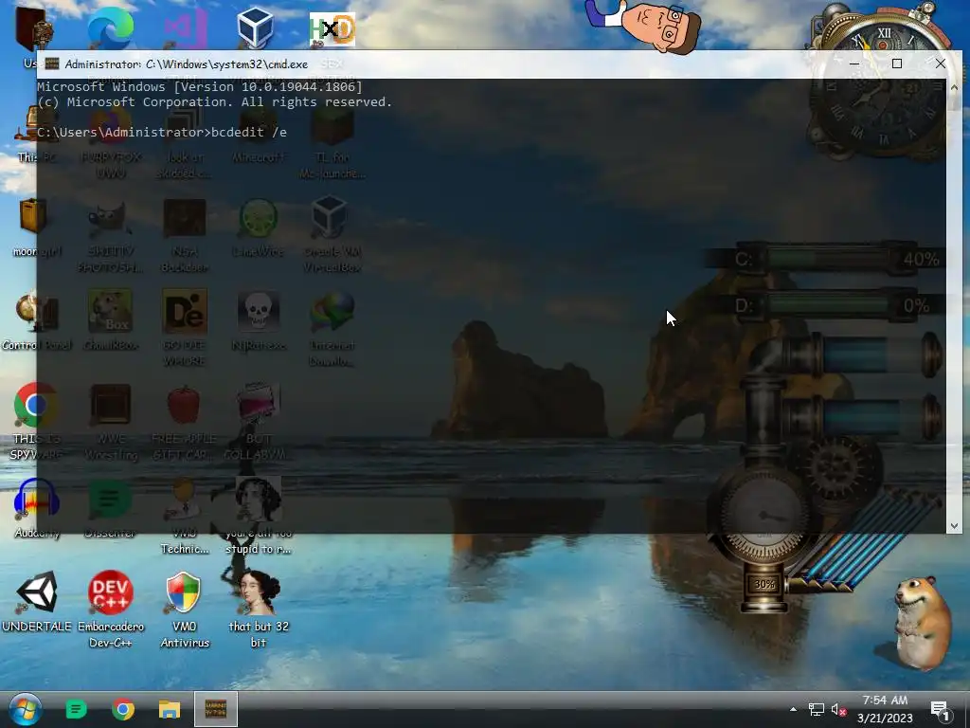
Task: Open File Explorer from the taskbar
Action: pyautogui.click(x=169, y=709)
